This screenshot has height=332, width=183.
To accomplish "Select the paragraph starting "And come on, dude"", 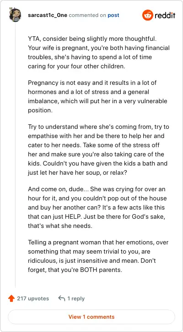I will [97, 207].
